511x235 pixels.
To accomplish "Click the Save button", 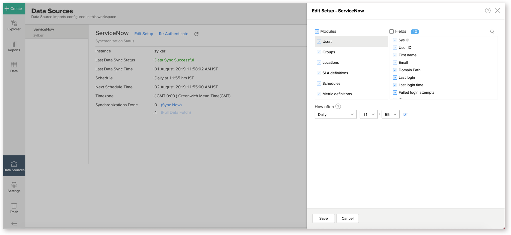I will pos(323,219).
